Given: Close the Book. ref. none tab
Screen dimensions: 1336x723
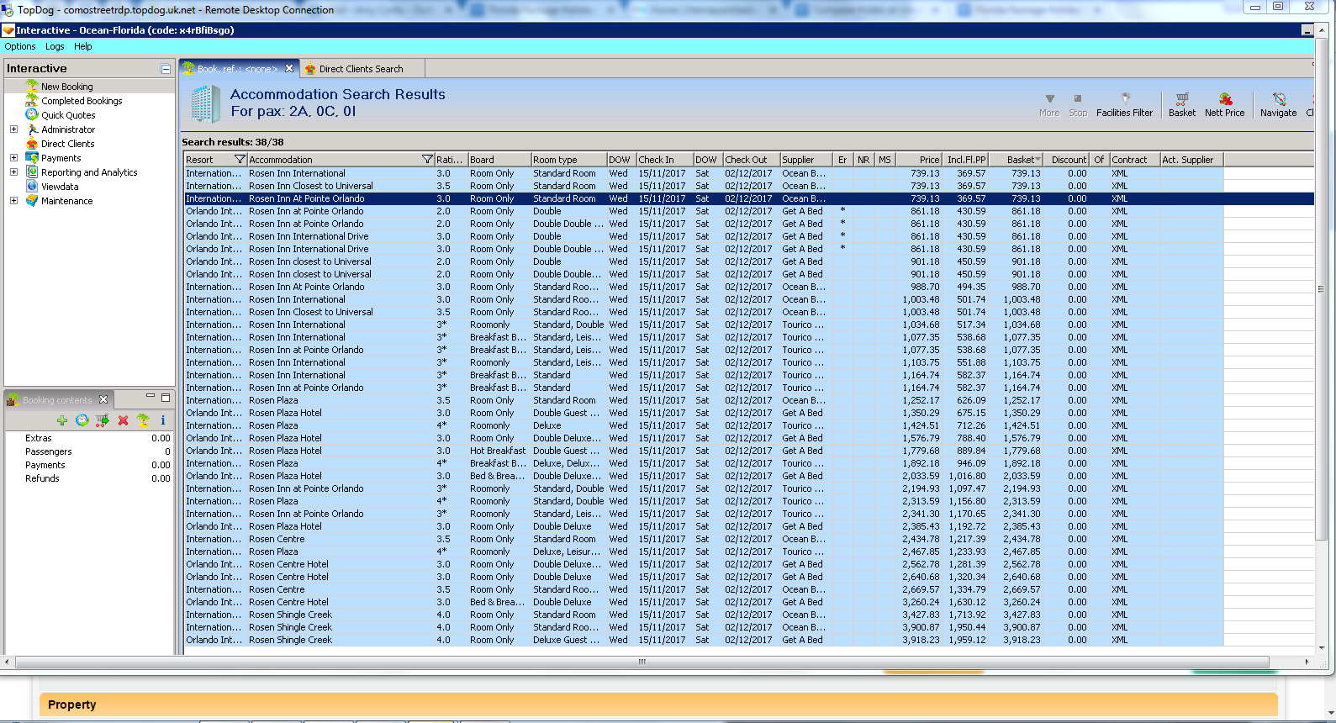Looking at the screenshot, I should pyautogui.click(x=289, y=68).
